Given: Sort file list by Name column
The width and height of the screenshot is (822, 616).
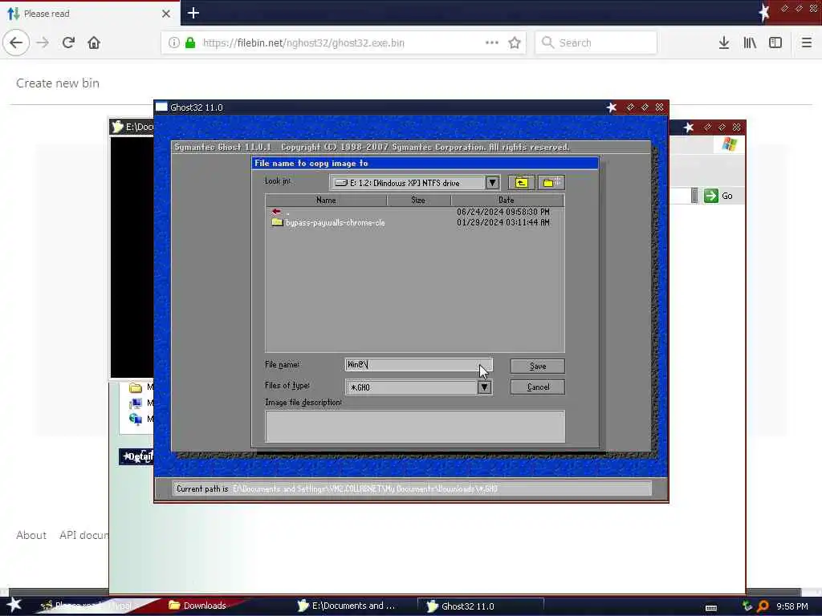Looking at the screenshot, I should (326, 200).
